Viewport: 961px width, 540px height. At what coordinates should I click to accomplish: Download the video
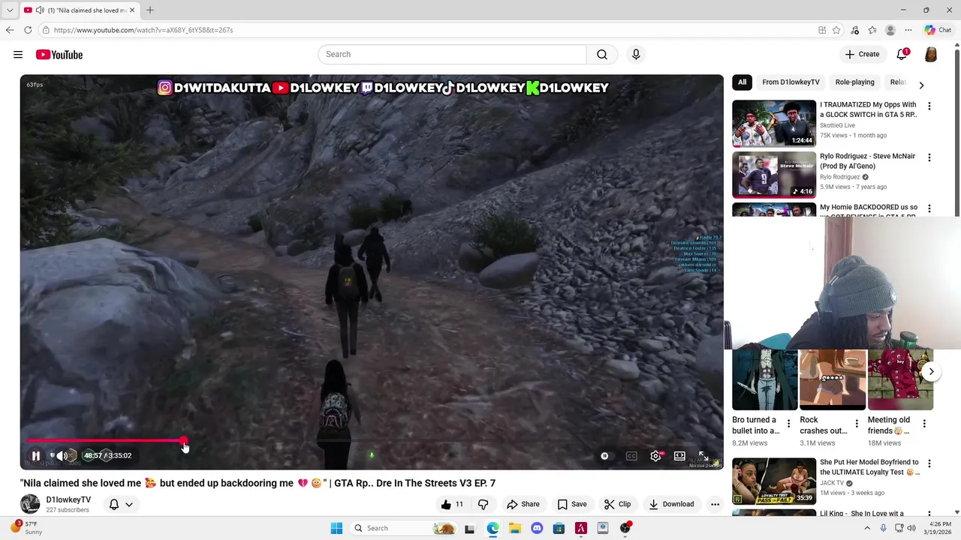[x=671, y=504]
